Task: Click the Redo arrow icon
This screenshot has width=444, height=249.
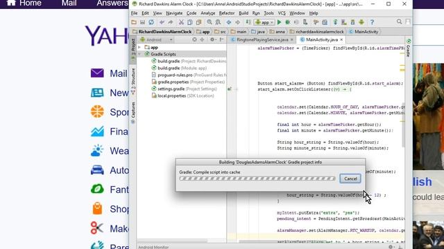Action: (171, 22)
